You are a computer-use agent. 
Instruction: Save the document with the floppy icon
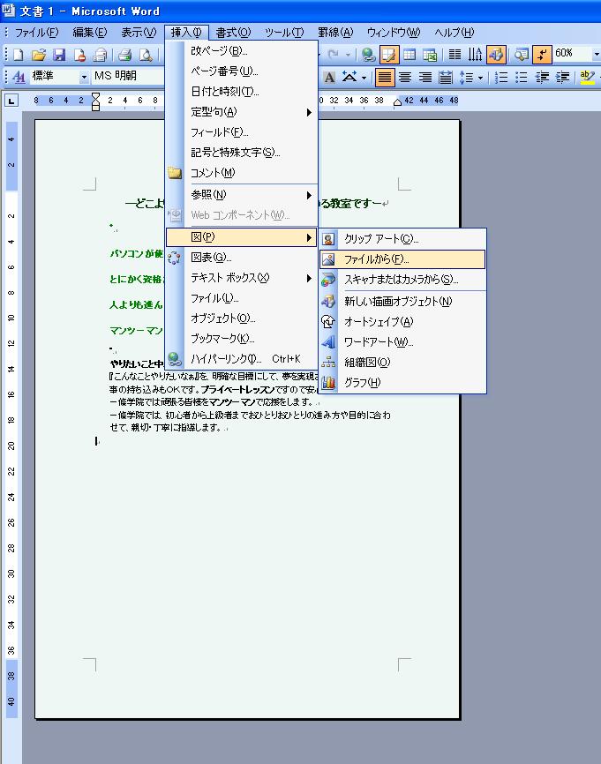(59, 55)
